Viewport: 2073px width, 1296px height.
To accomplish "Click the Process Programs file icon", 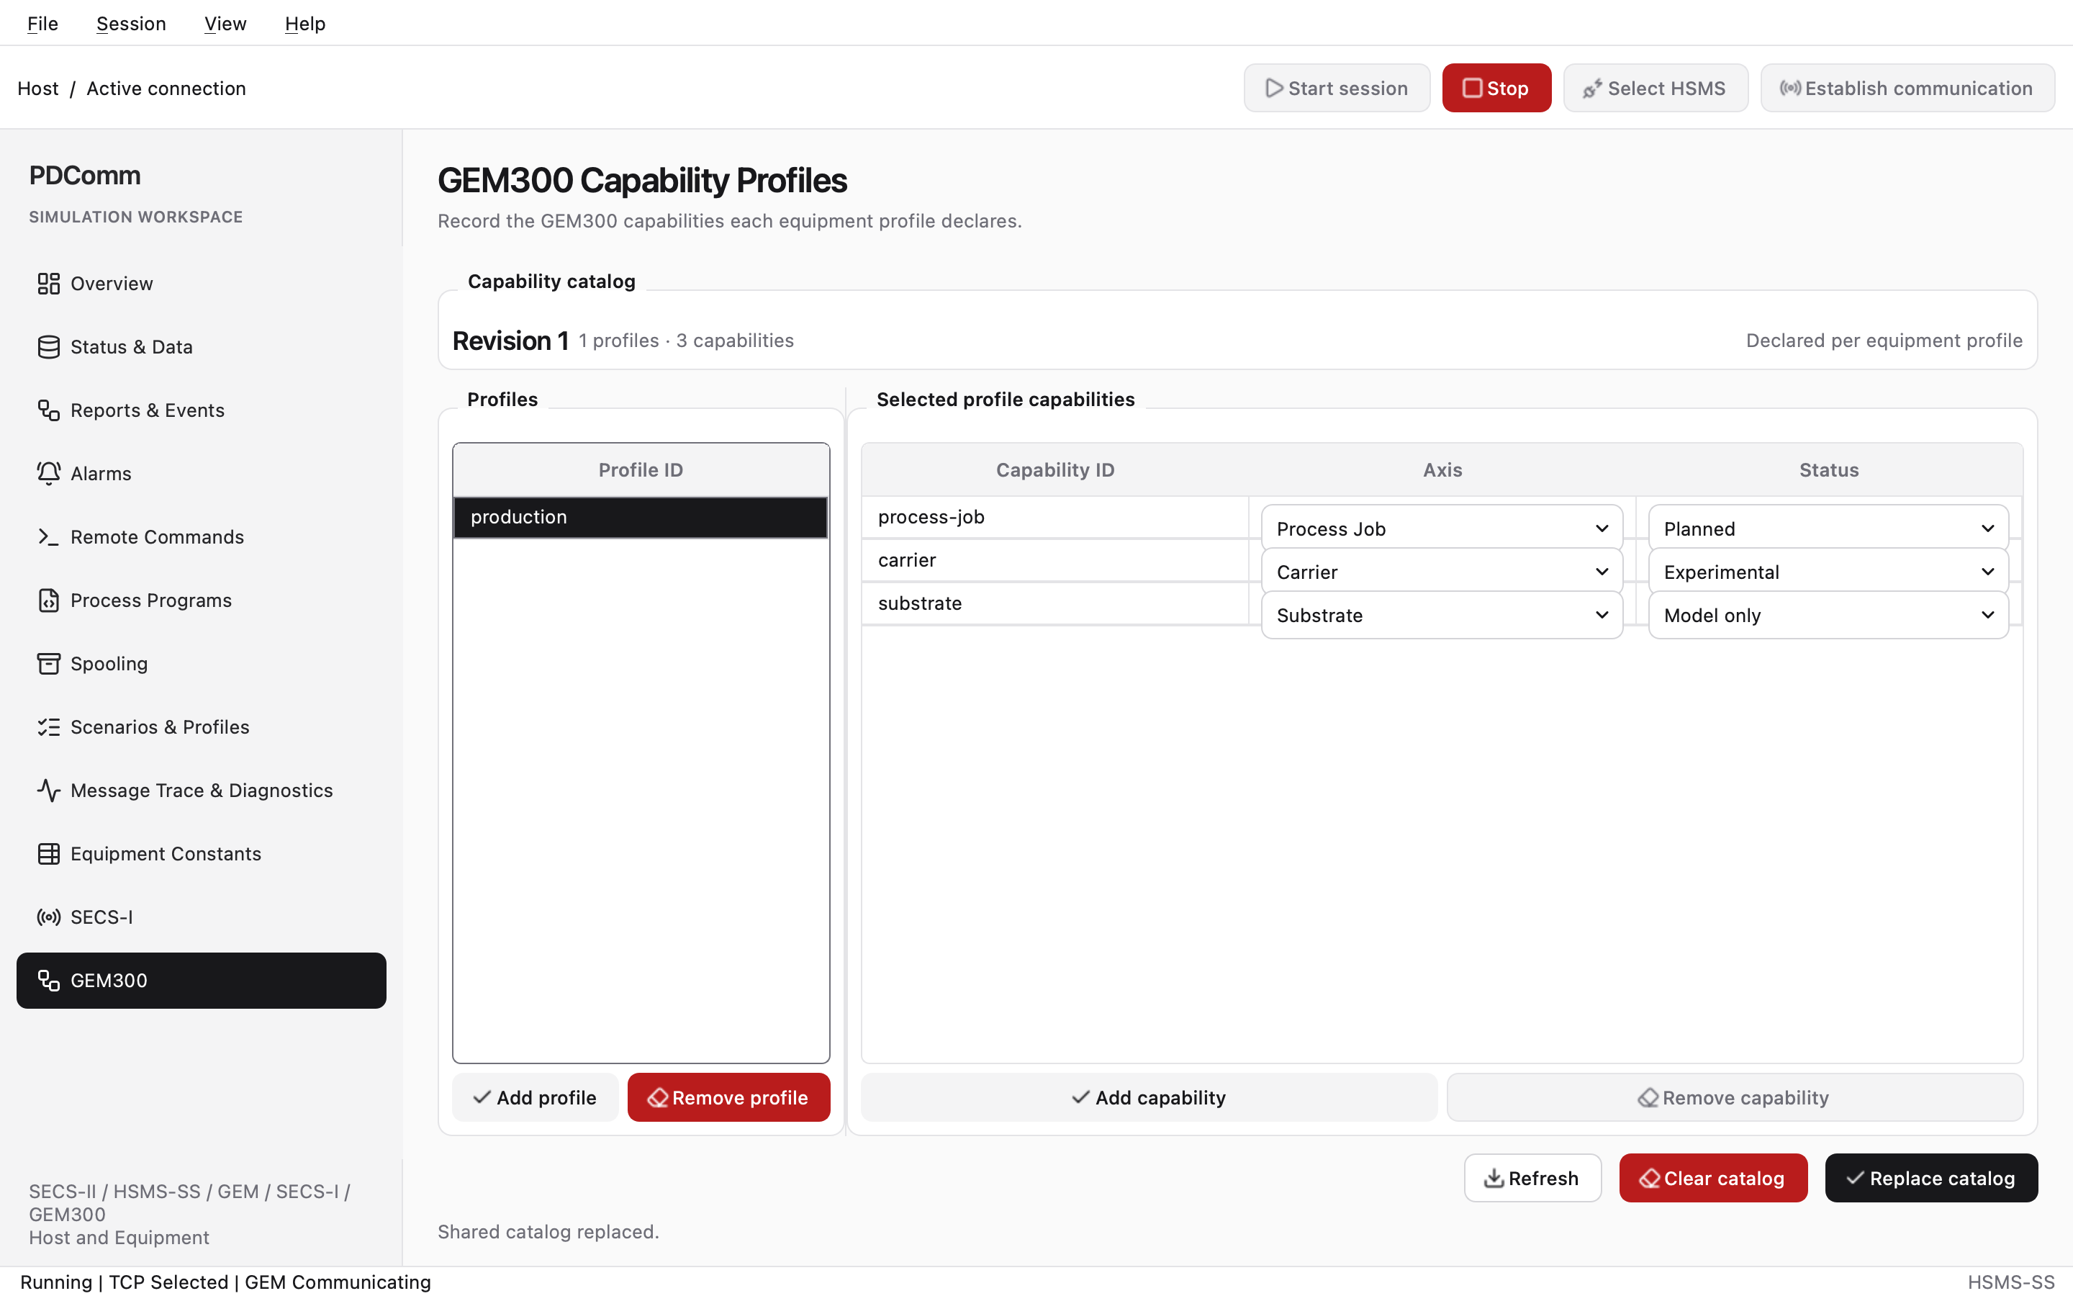I will point(49,601).
